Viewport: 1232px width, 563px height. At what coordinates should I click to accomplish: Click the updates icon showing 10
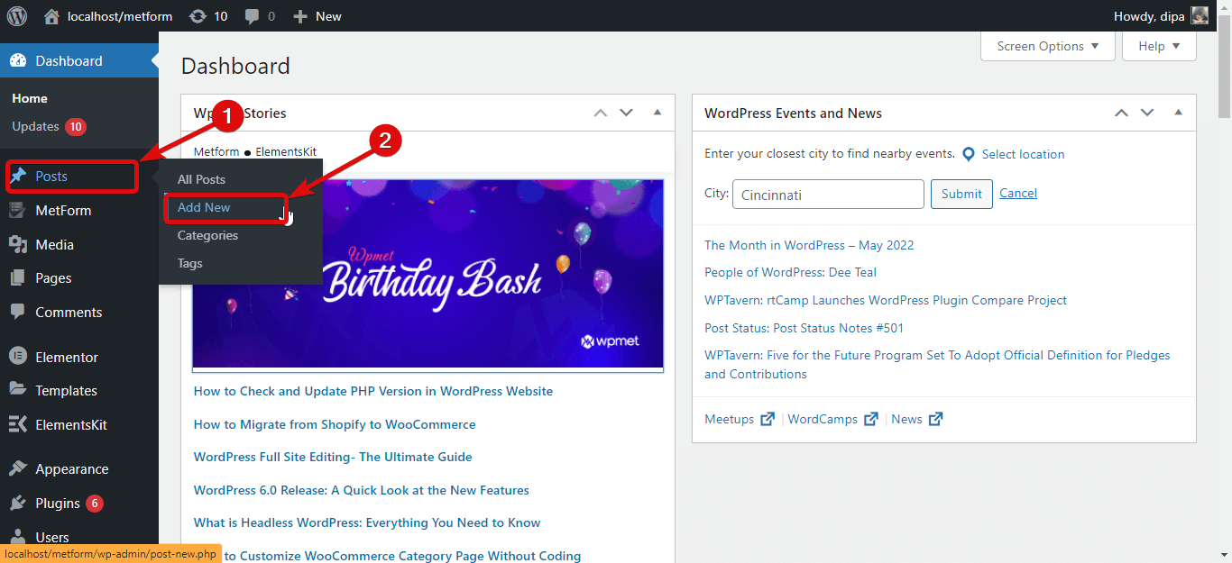(x=198, y=16)
